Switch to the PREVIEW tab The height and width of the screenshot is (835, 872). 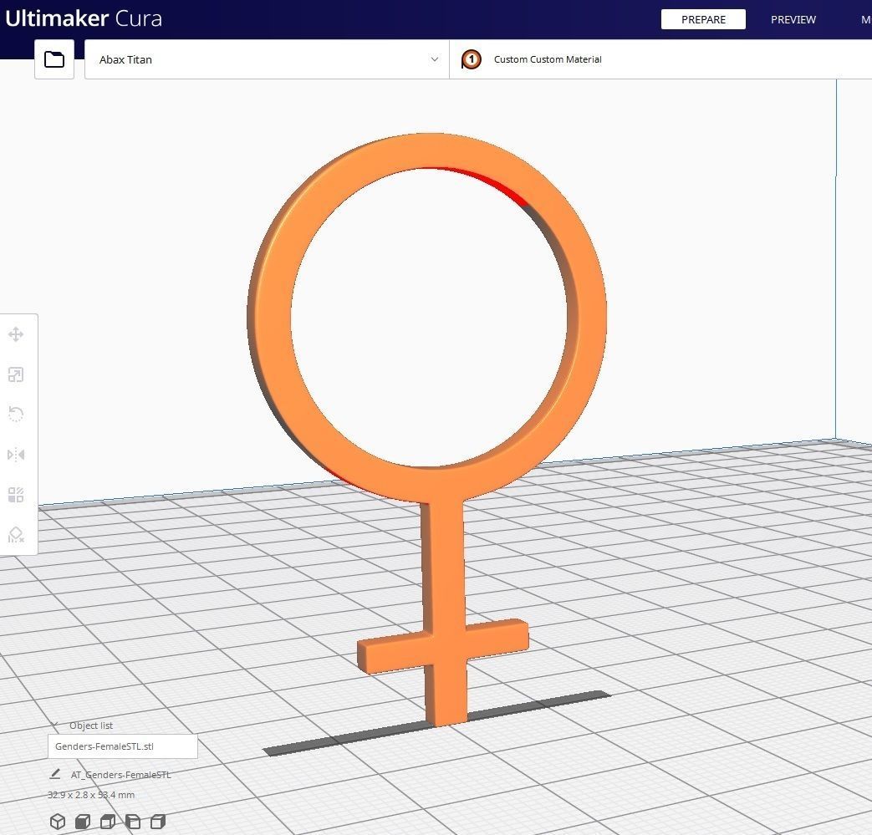pyautogui.click(x=793, y=19)
